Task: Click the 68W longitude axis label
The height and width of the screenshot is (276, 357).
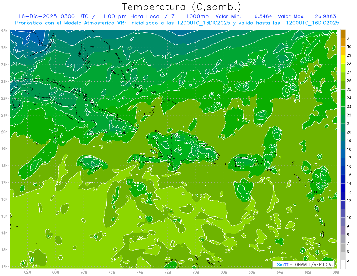Action: 224,272
